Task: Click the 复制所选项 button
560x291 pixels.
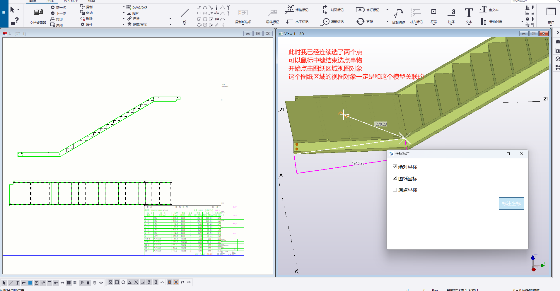Action: pos(243,13)
